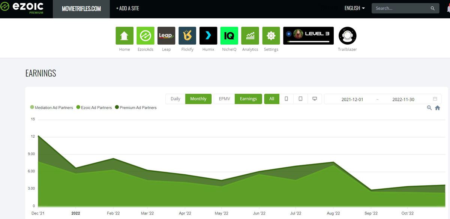Click the chart zoom magnifier icon
Viewport: 450px width, 219px height.
point(429,108)
